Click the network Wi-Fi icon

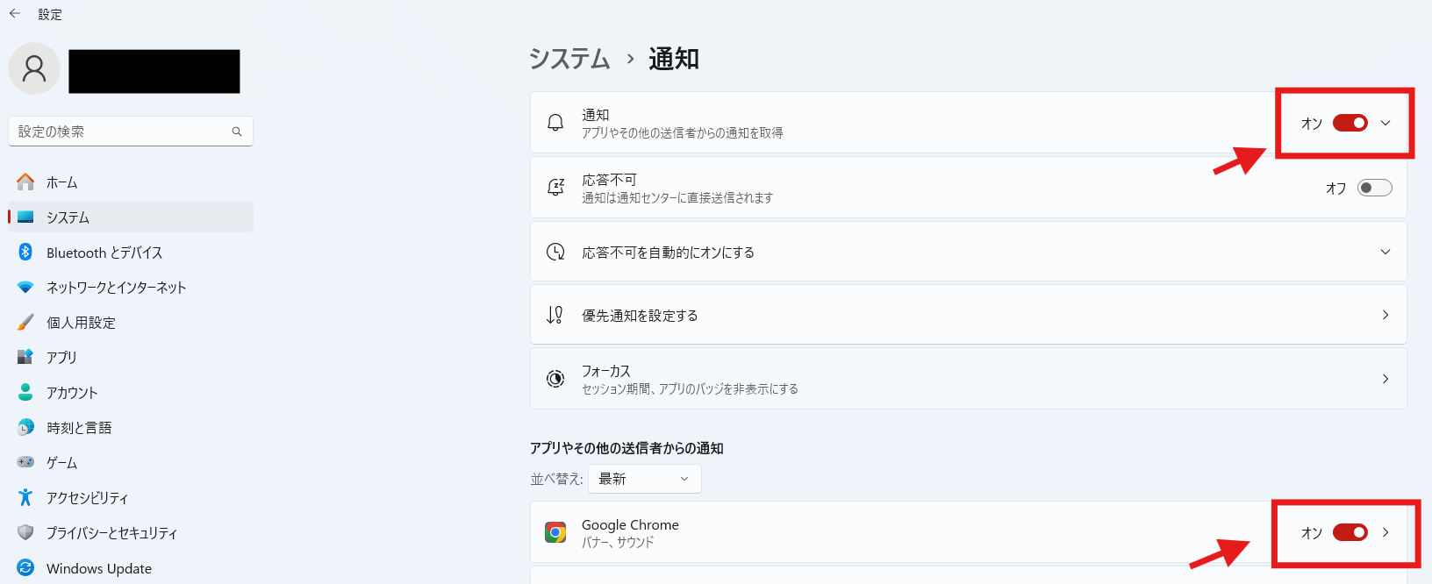click(x=25, y=287)
